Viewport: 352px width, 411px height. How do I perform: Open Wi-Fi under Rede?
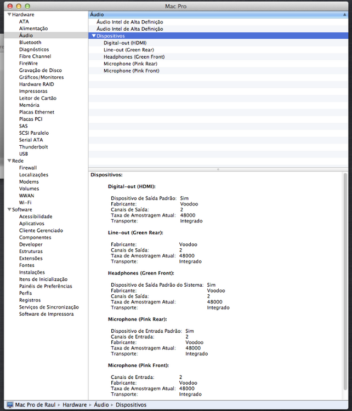tap(25, 203)
